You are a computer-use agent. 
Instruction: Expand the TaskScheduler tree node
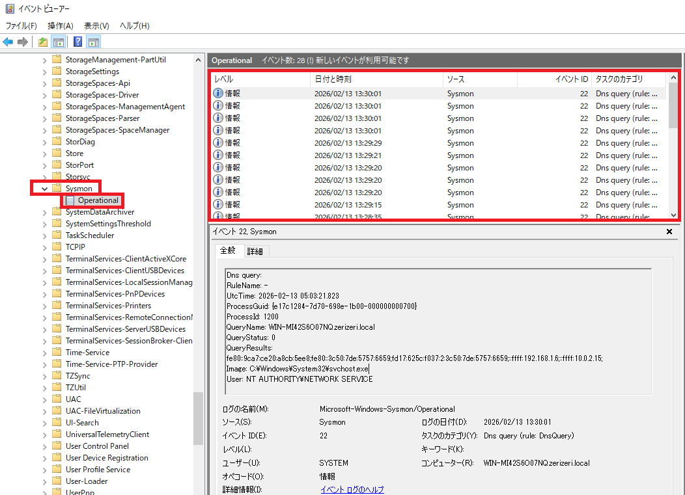45,235
